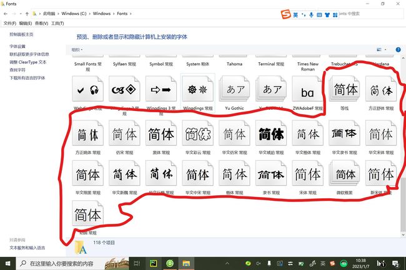Open the 文件(F) menu
406x270 pixels.
(x=10, y=23)
